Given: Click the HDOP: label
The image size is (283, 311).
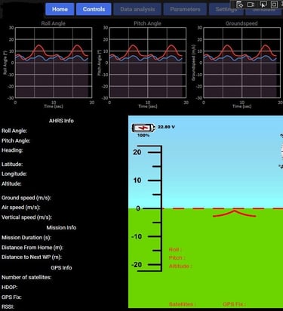Looking at the screenshot, I should coord(10,288).
